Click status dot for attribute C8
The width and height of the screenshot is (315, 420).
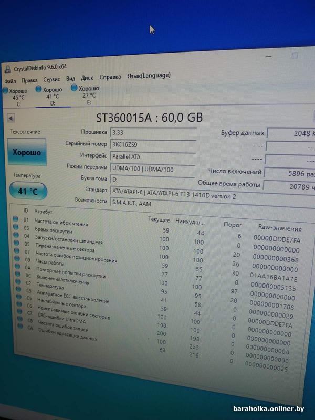(x=20, y=319)
